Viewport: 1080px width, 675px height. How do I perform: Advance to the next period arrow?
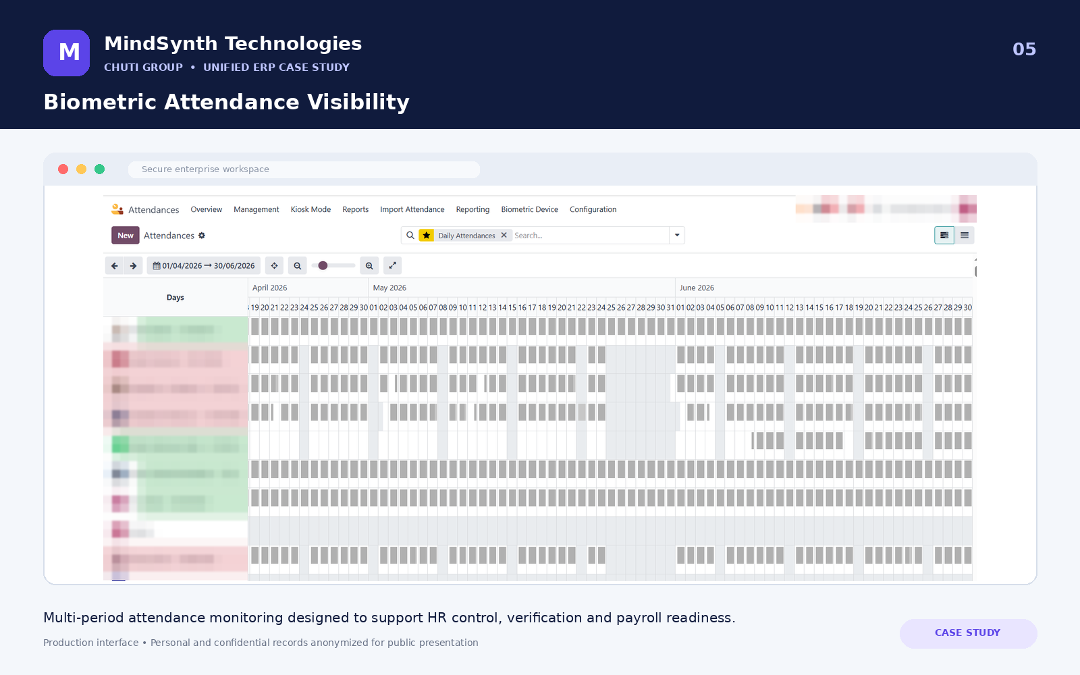(x=133, y=266)
